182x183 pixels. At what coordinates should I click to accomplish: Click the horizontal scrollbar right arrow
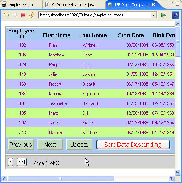click(171, 179)
